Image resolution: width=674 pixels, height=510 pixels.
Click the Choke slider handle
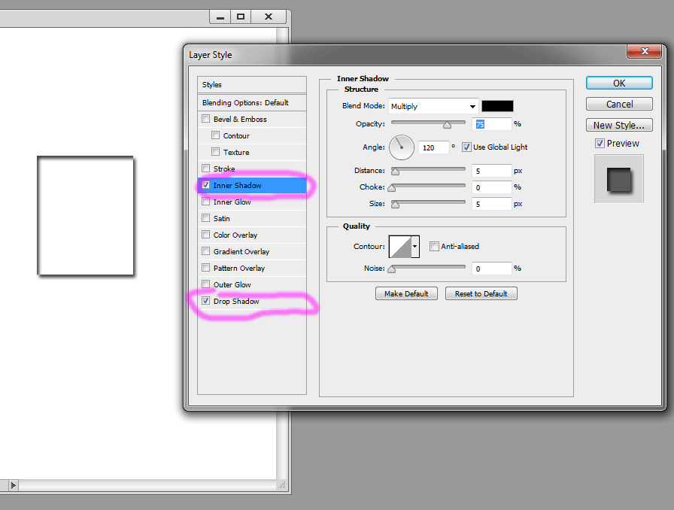[x=392, y=188]
